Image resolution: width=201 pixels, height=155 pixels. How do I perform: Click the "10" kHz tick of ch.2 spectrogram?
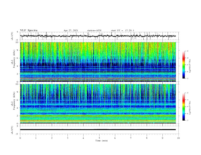coord(18,84)
